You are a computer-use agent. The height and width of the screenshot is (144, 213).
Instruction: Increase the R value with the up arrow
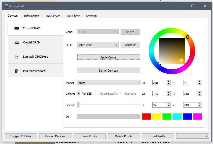tap(169, 82)
